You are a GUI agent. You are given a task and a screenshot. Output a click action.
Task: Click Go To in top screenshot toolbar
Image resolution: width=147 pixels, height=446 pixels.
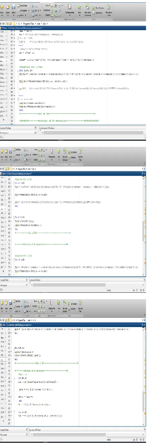pyautogui.click(x=35, y=10)
